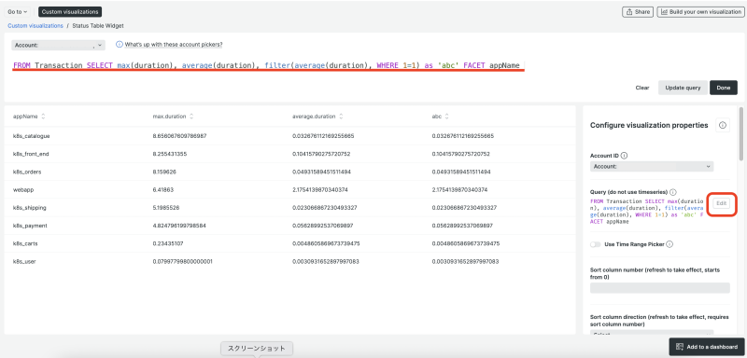Sort by max.duration column icon

tap(191, 117)
